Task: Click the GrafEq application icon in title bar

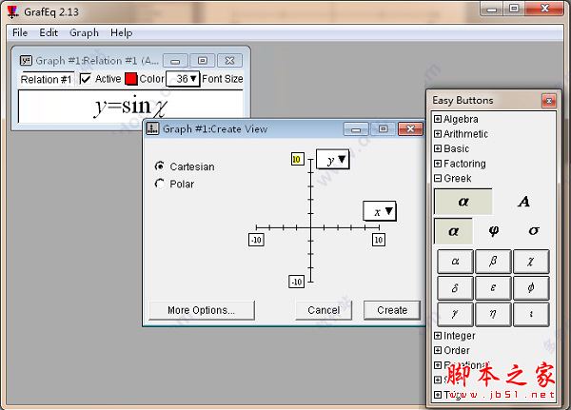Action: (12, 11)
